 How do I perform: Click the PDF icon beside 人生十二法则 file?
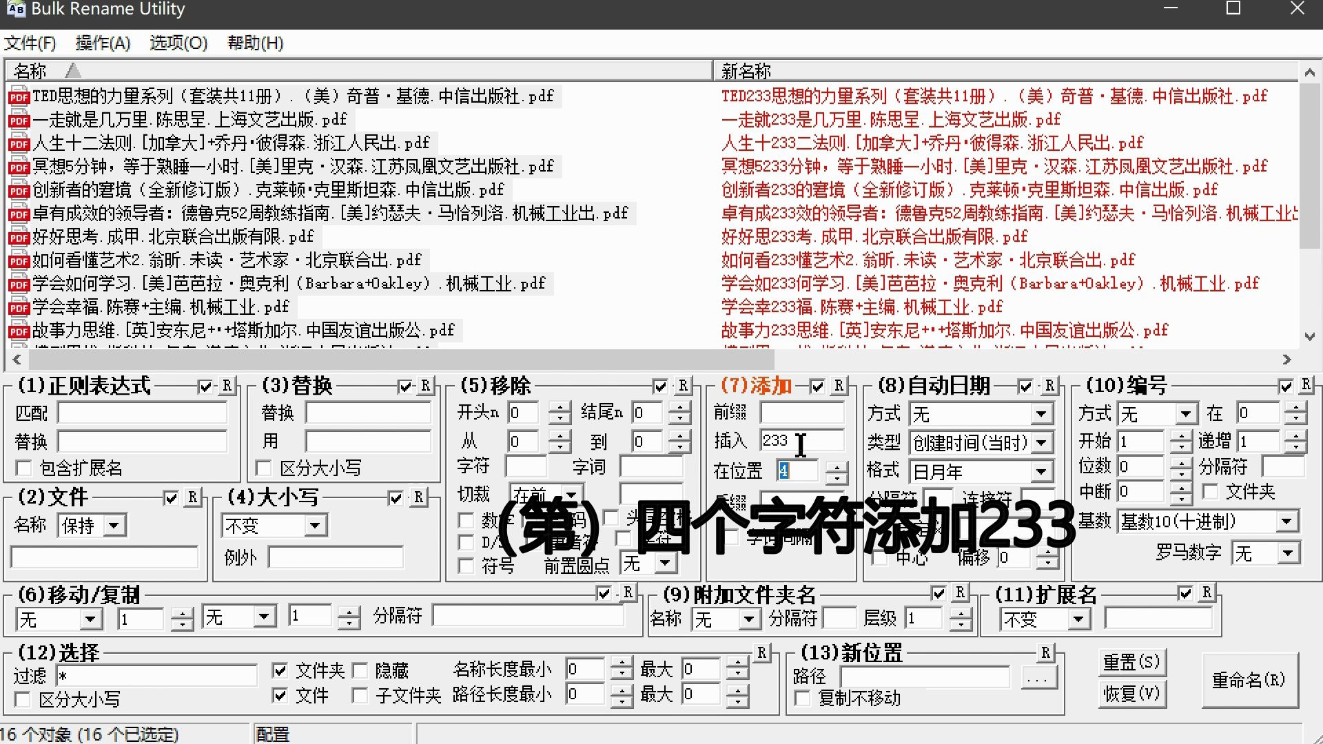click(18, 143)
